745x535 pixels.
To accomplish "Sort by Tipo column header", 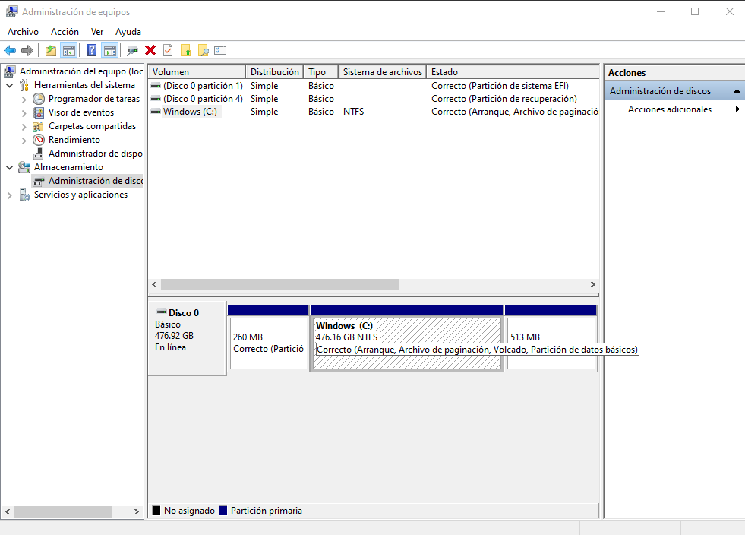I will (x=320, y=71).
